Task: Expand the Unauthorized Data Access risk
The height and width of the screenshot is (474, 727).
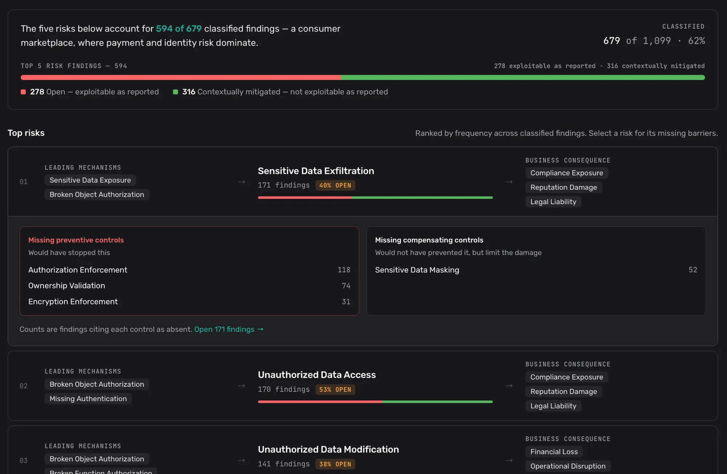Action: [363, 386]
